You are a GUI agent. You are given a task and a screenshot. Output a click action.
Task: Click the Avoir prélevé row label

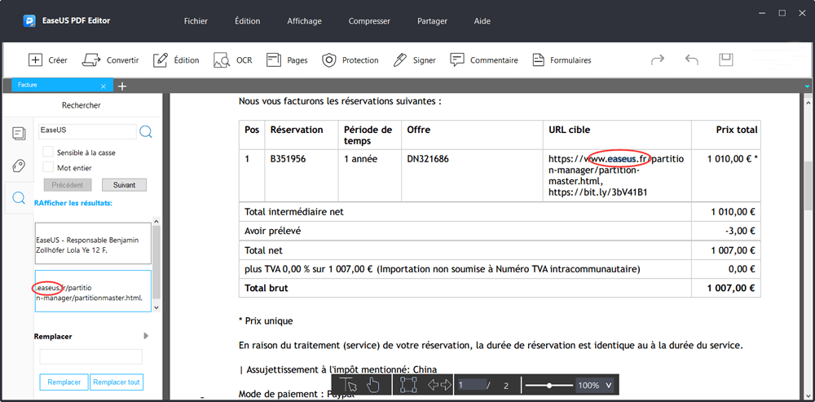click(272, 231)
